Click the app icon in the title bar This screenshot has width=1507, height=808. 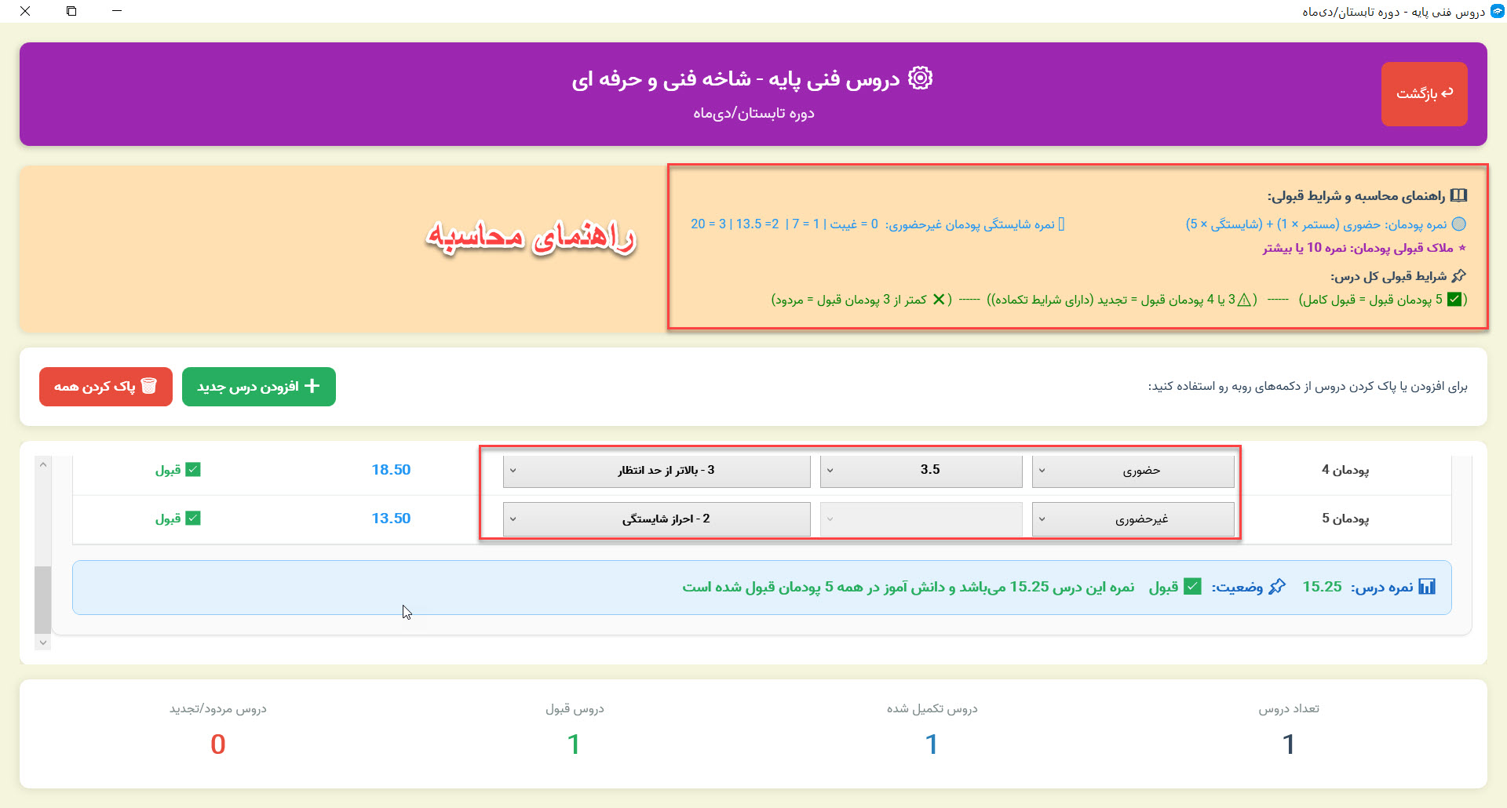click(x=1497, y=12)
